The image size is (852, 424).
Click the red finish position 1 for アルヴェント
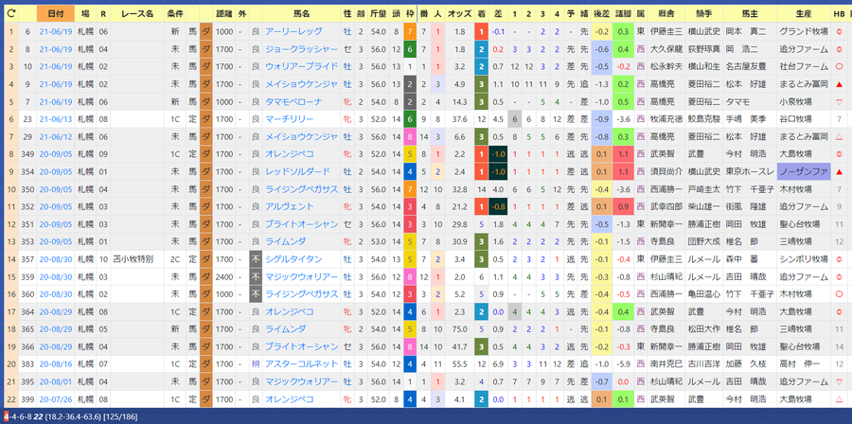(480, 207)
